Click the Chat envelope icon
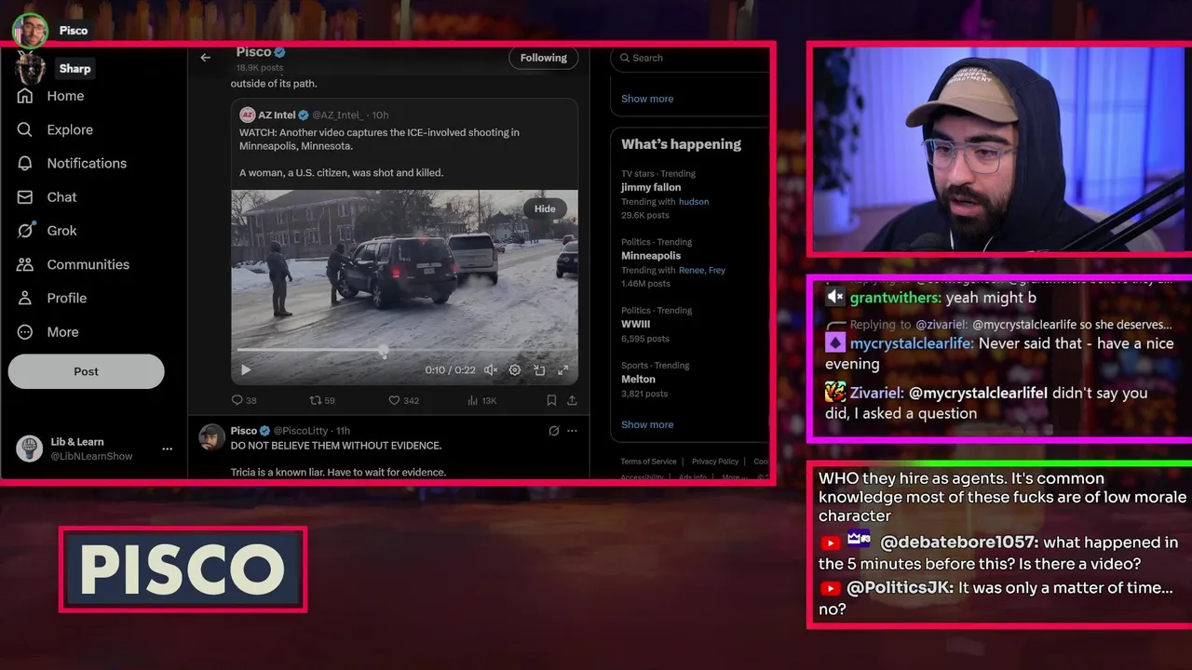This screenshot has width=1192, height=670. pyautogui.click(x=25, y=197)
